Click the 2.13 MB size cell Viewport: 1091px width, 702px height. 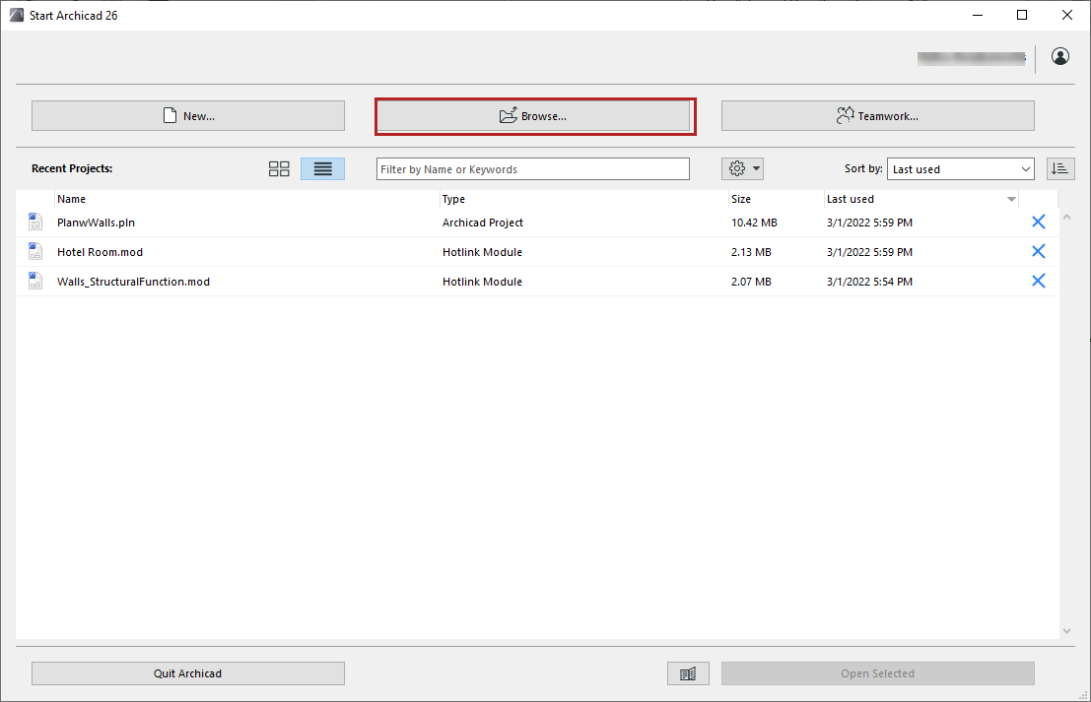(x=751, y=252)
